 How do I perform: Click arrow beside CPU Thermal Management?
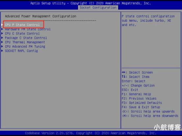pos(2,42)
